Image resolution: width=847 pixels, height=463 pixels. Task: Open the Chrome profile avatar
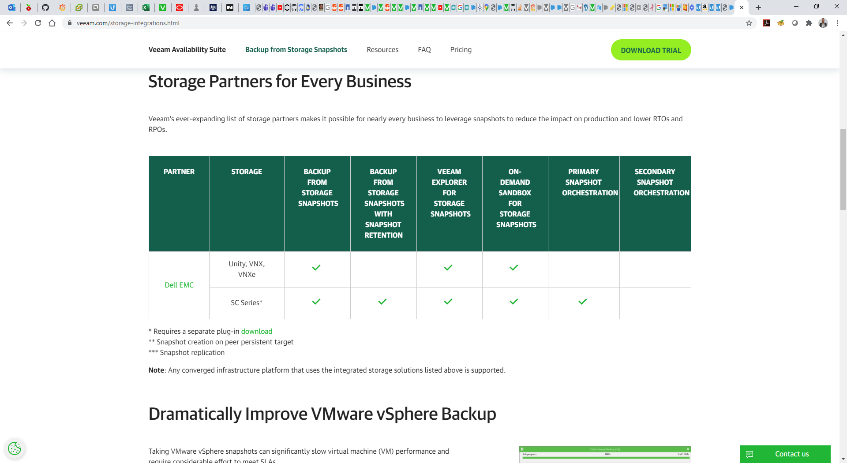[x=823, y=23]
